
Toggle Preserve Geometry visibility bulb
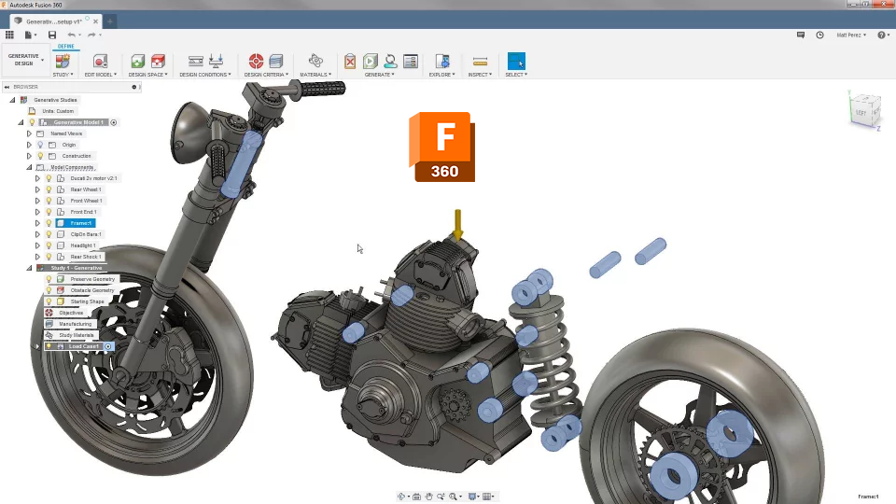tap(49, 279)
